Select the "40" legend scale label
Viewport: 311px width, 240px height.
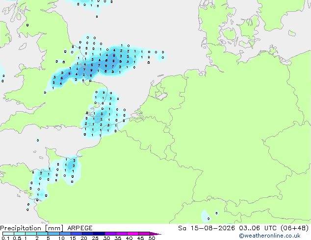(x=129, y=238)
